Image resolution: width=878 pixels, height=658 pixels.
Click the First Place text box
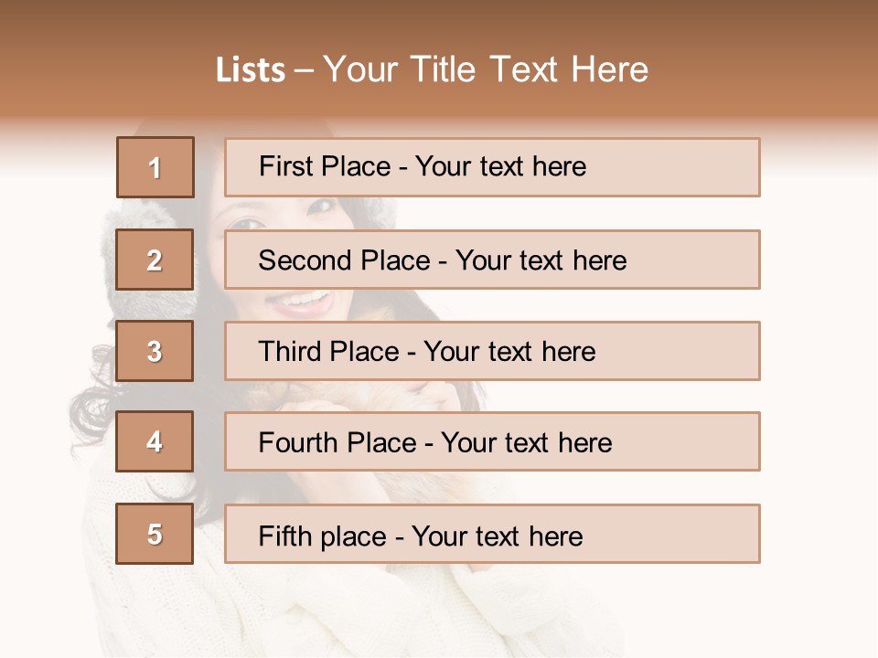pos(492,167)
